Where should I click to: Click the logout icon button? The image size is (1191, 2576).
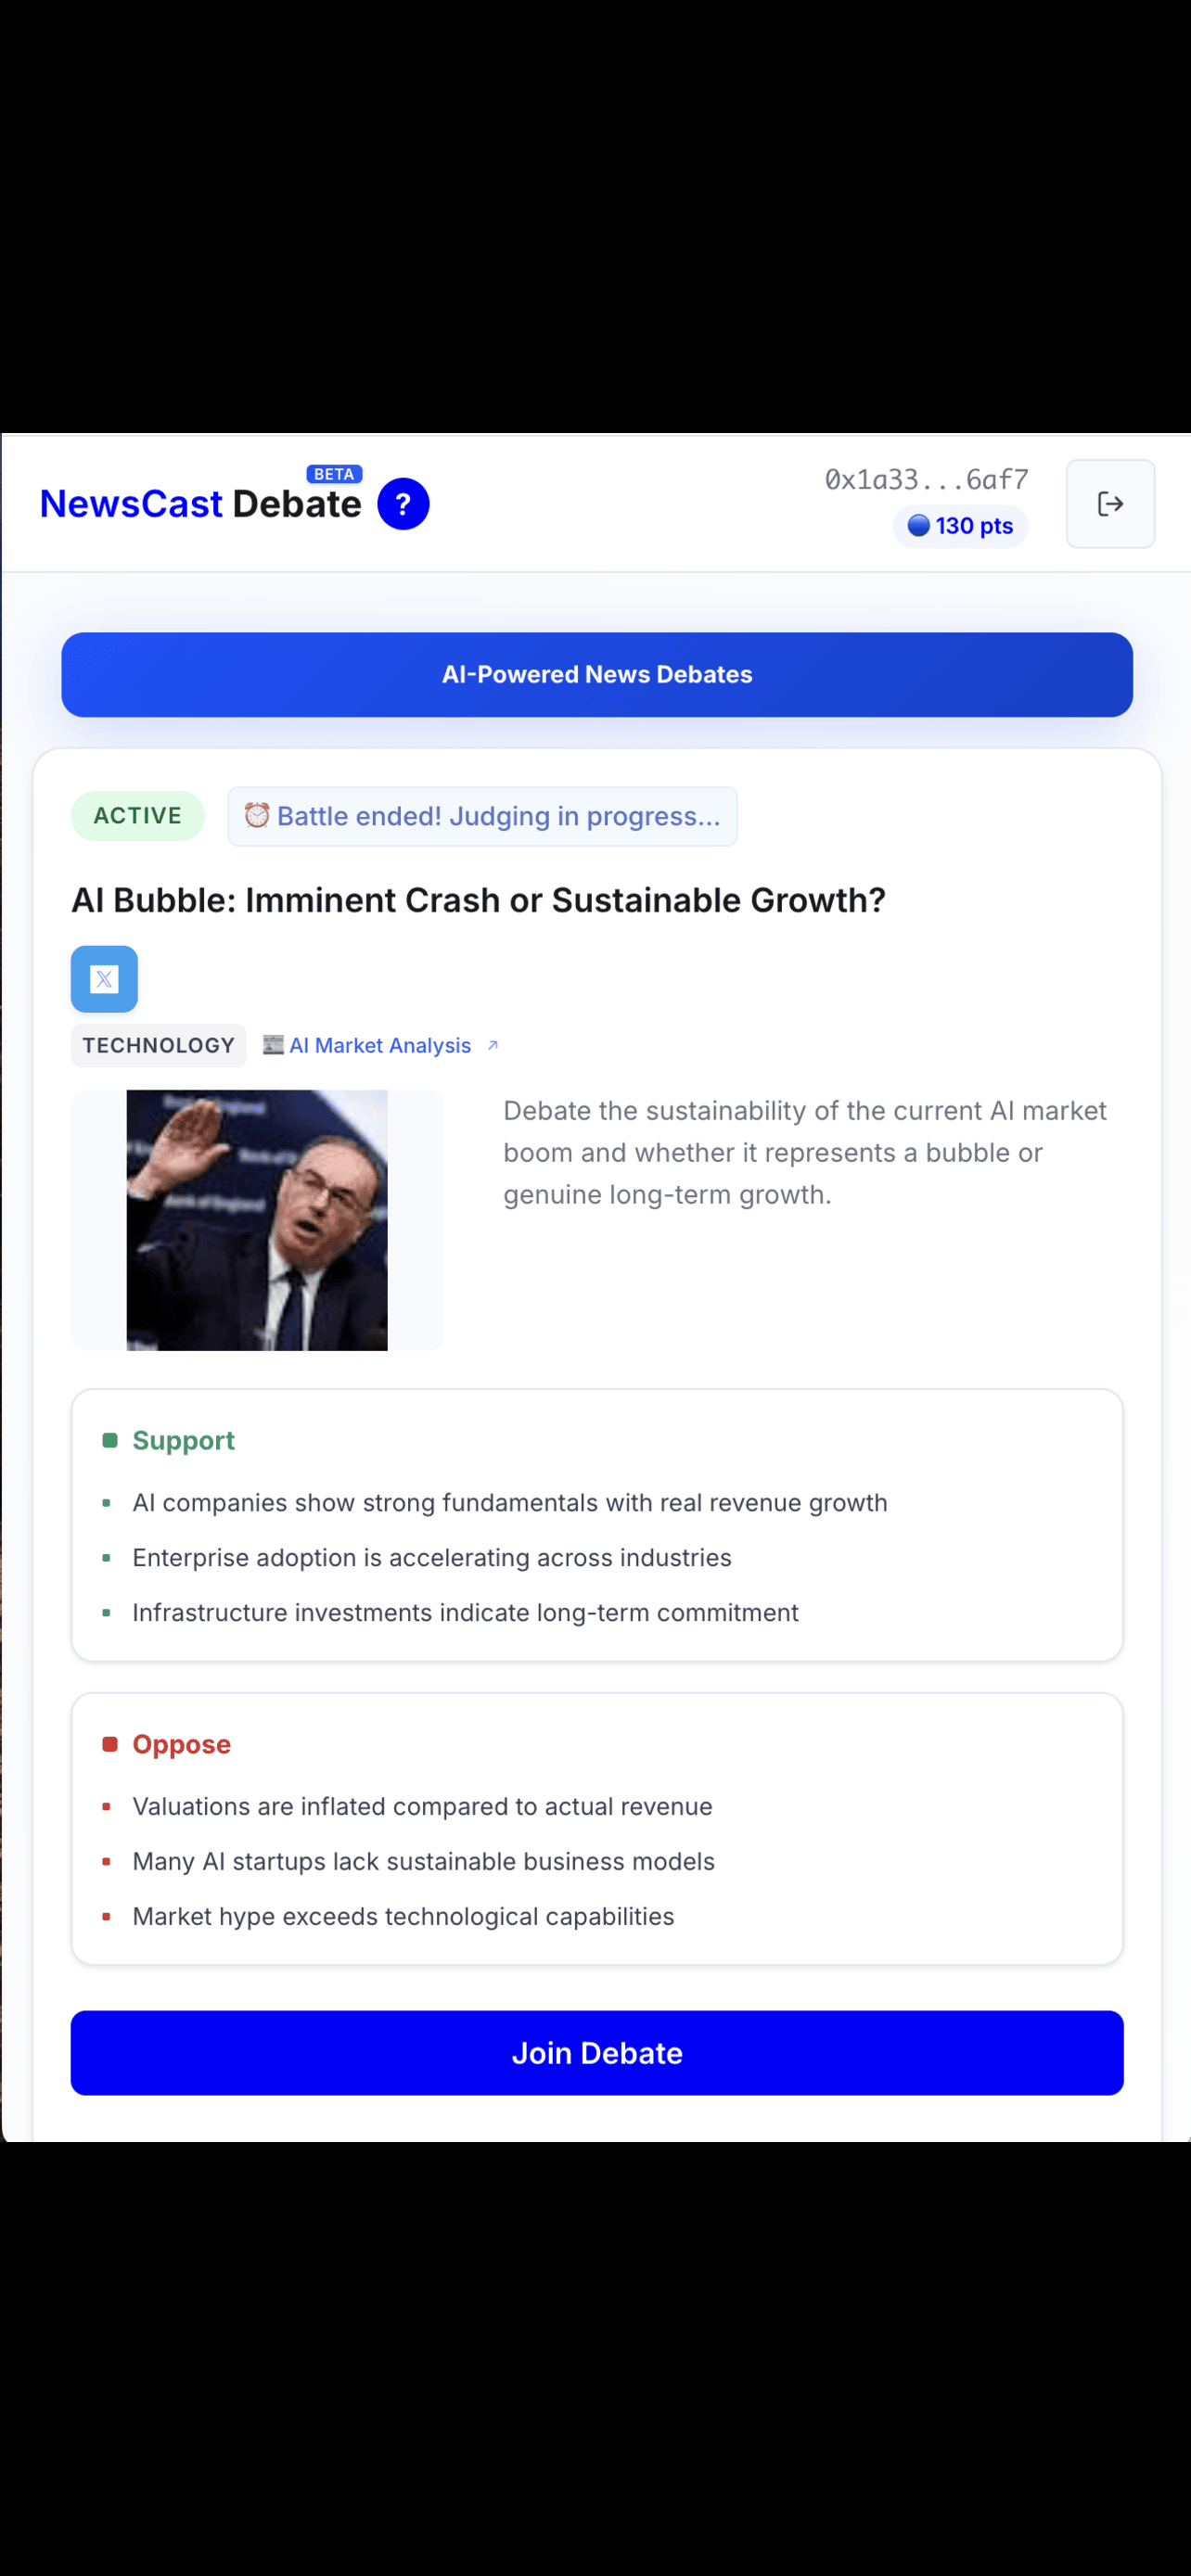pos(1110,504)
